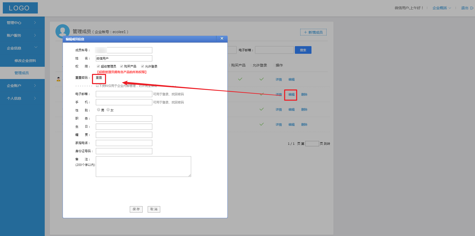The width and height of the screenshot is (475, 236).
Task: Select the 女 gender radio button
Action: (108, 110)
